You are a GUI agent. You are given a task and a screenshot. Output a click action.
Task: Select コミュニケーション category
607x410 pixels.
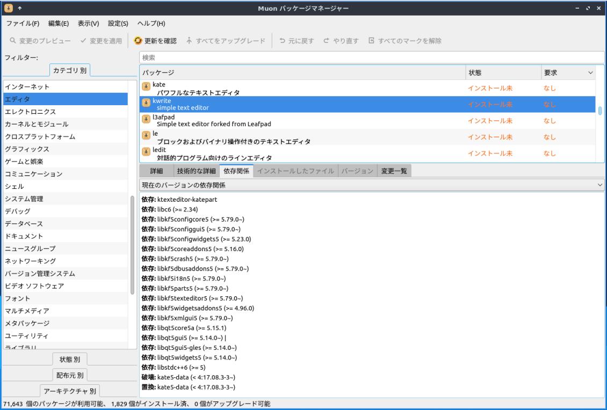(x=66, y=174)
